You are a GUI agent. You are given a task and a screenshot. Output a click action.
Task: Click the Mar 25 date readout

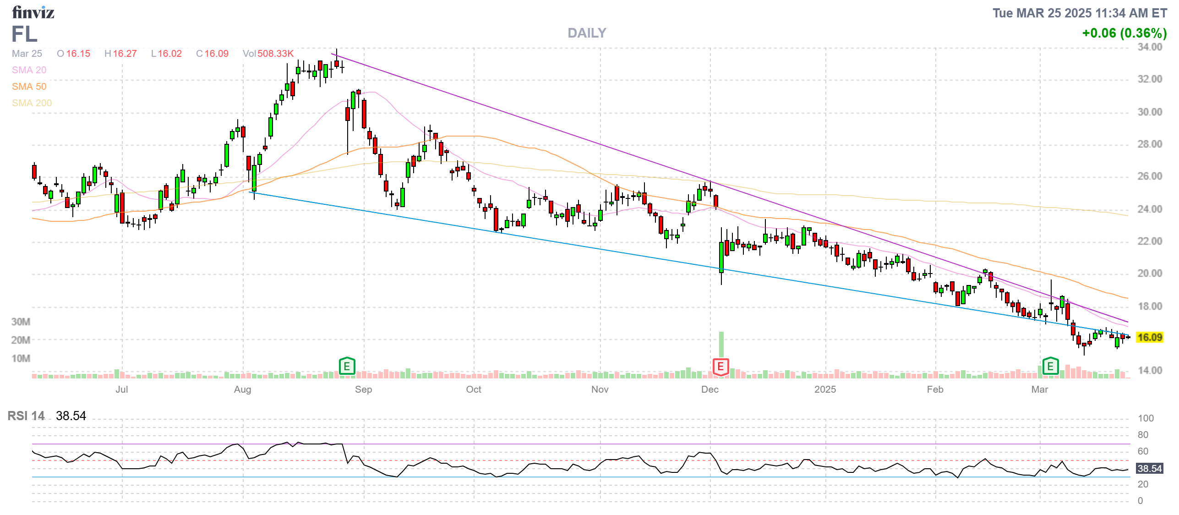pyautogui.click(x=27, y=54)
